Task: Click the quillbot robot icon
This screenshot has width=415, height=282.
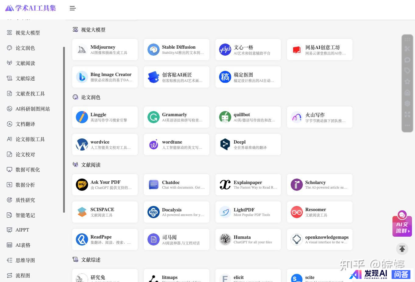Action: click(x=225, y=117)
